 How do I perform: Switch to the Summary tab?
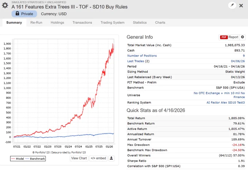14,23
